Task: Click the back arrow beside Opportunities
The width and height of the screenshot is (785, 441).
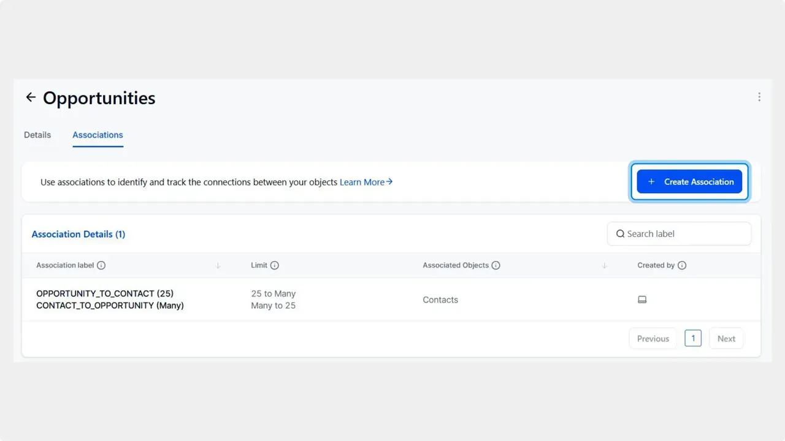Action: 31,97
